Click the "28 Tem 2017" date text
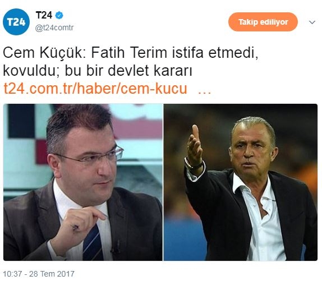 coord(52,274)
